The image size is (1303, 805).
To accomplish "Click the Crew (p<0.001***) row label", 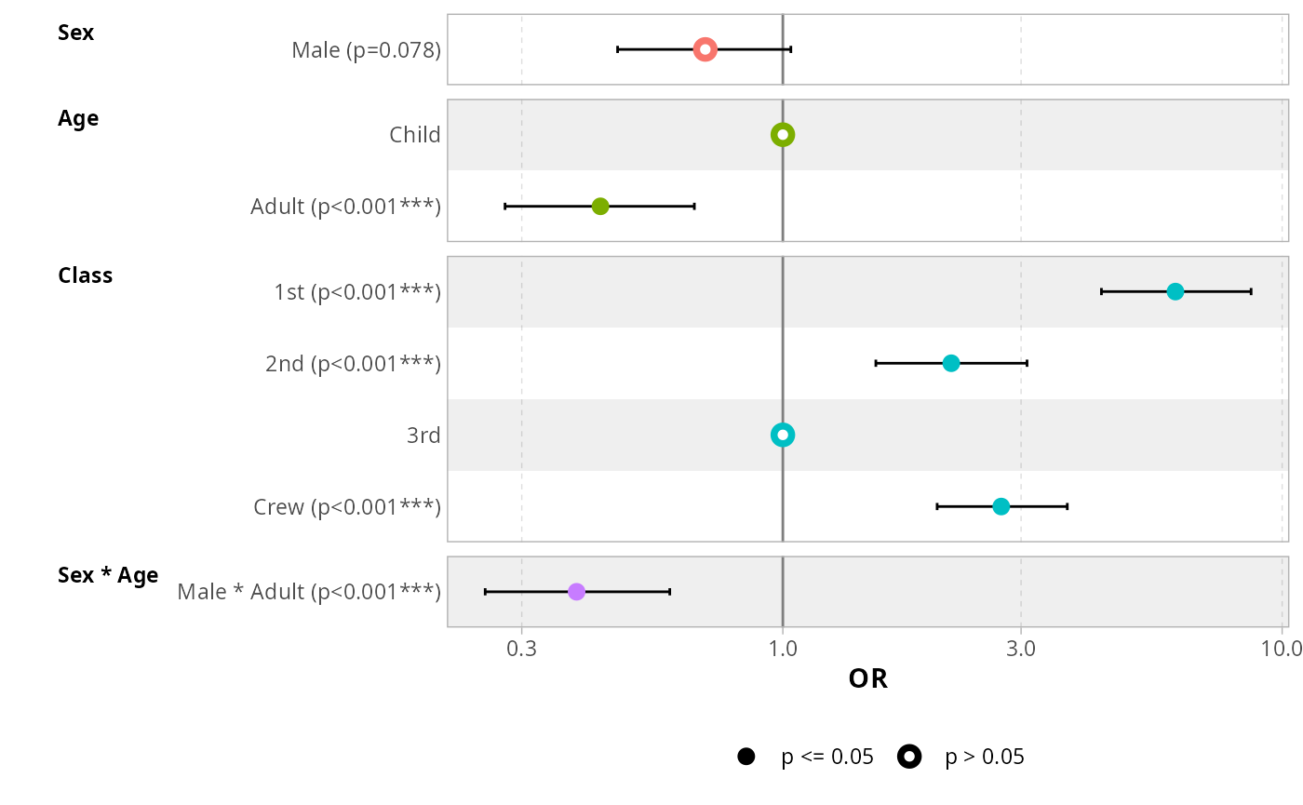I will click(347, 507).
